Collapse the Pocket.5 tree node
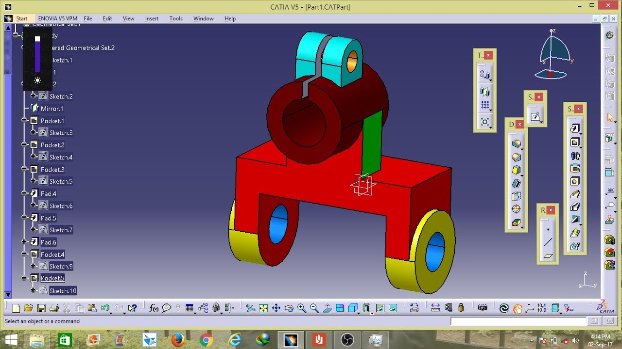Screen dimensions: 622x349 tap(24, 278)
